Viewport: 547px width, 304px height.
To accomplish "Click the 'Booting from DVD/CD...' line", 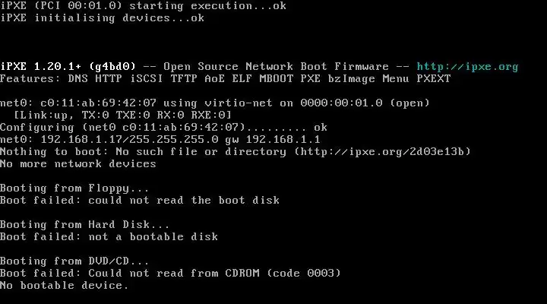I will tap(74, 261).
